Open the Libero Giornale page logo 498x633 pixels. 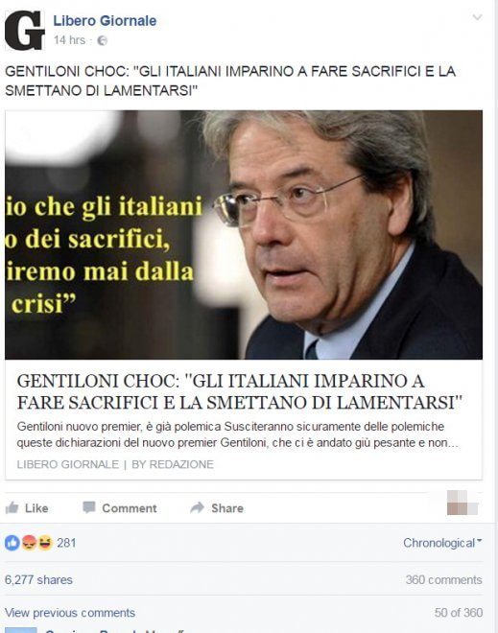point(25,31)
